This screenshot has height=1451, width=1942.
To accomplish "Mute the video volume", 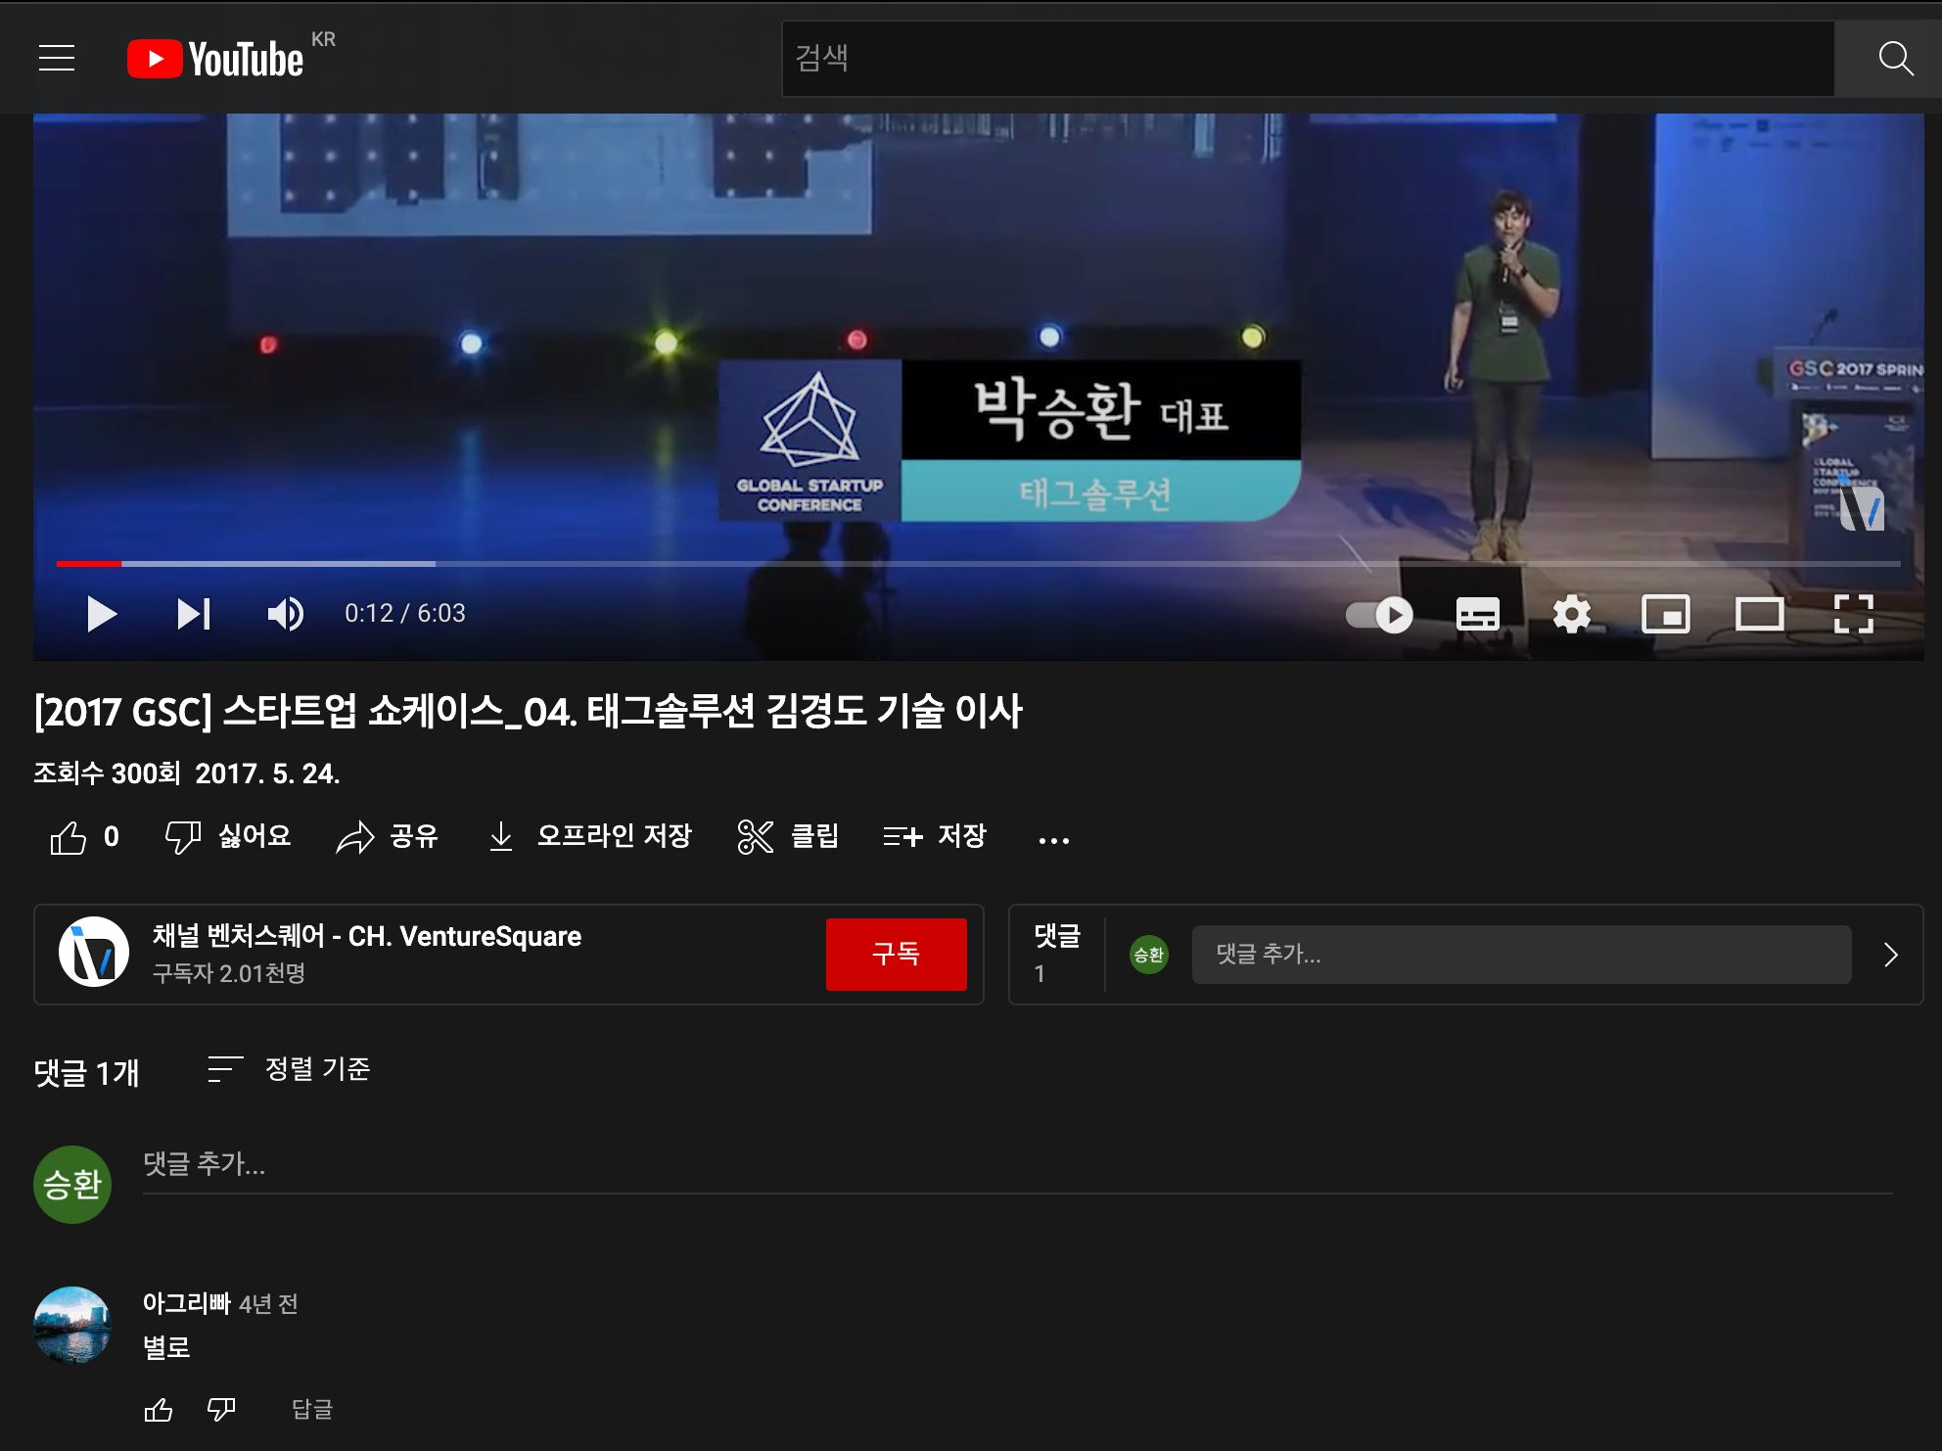I will (285, 614).
